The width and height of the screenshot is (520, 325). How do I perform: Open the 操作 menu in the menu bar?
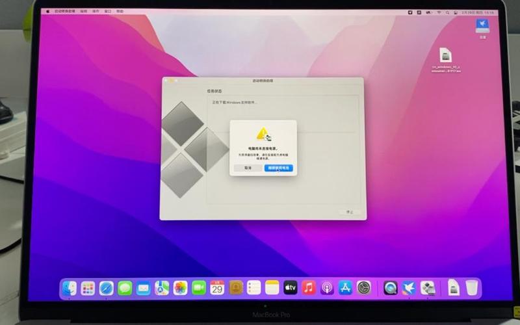tap(96, 11)
